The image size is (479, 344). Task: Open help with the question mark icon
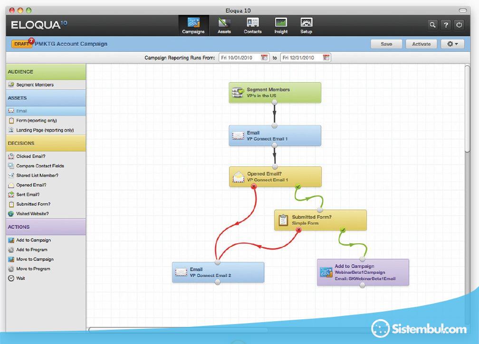(446, 25)
